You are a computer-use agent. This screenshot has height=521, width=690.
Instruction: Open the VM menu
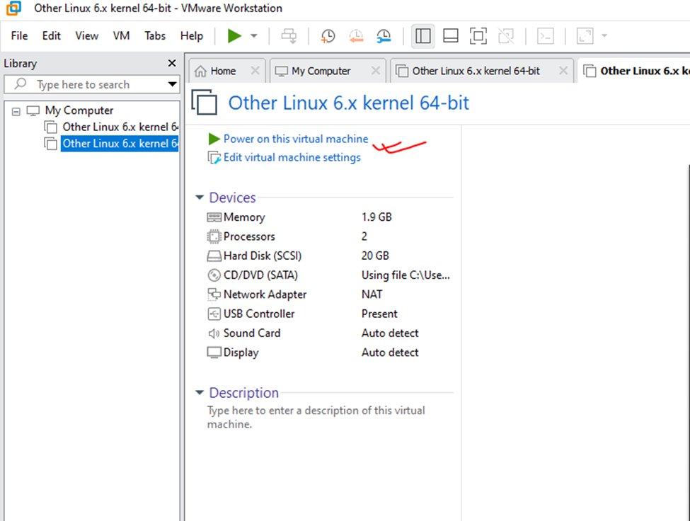pos(121,35)
